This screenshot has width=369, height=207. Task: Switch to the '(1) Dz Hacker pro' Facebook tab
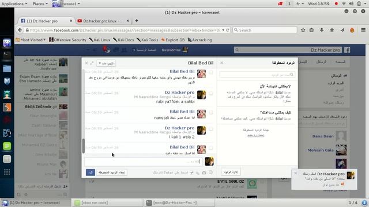46,21
